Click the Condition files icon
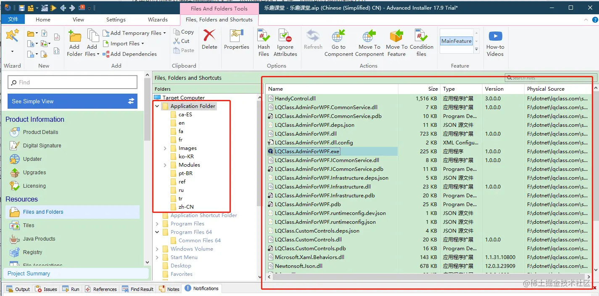 click(x=421, y=36)
